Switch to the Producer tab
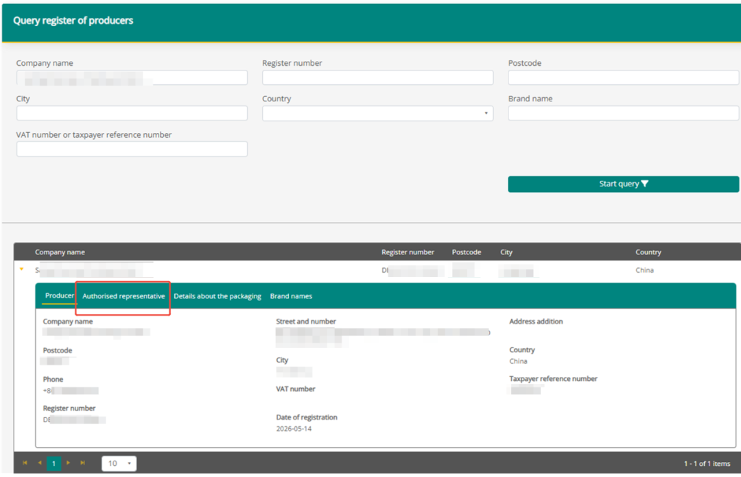 (x=59, y=295)
